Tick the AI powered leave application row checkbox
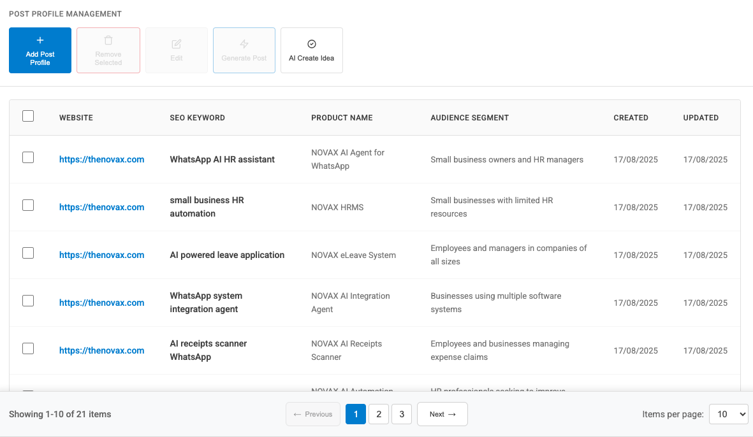Image resolution: width=753 pixels, height=437 pixels. 28,253
